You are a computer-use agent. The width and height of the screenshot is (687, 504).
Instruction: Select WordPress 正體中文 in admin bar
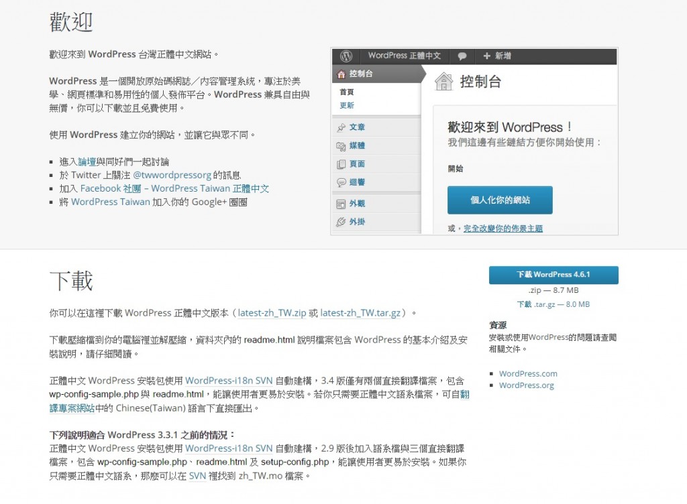click(x=404, y=56)
